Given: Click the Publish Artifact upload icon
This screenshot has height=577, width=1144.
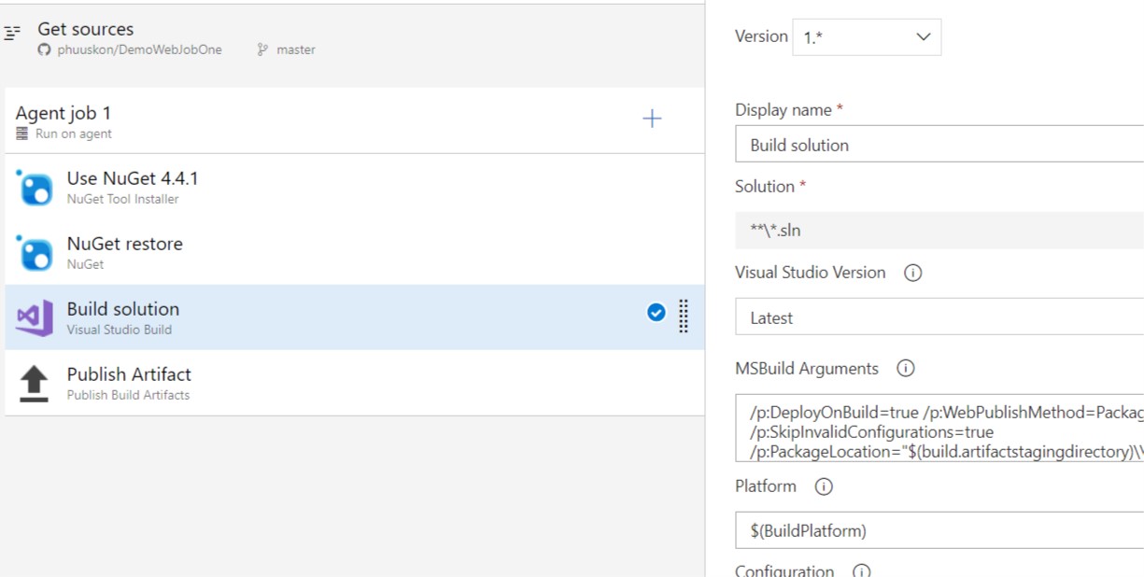Looking at the screenshot, I should [34, 383].
